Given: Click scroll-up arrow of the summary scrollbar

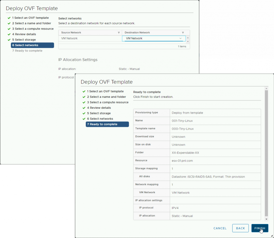Looking at the screenshot, I should coord(266,88).
